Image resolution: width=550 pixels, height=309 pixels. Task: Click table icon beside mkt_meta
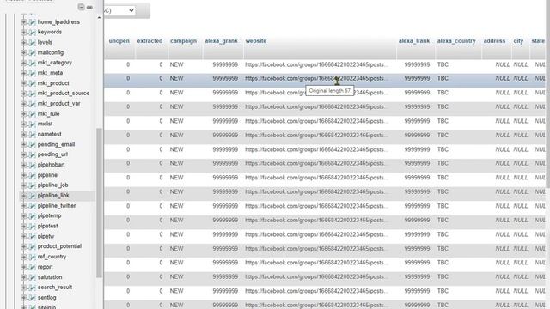[33, 73]
